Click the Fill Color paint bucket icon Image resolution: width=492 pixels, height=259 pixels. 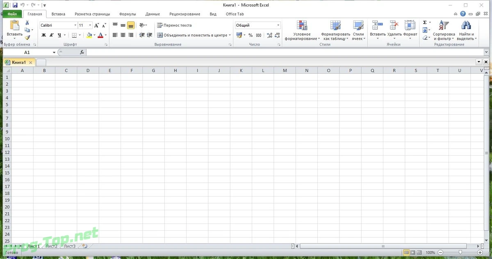[89, 35]
